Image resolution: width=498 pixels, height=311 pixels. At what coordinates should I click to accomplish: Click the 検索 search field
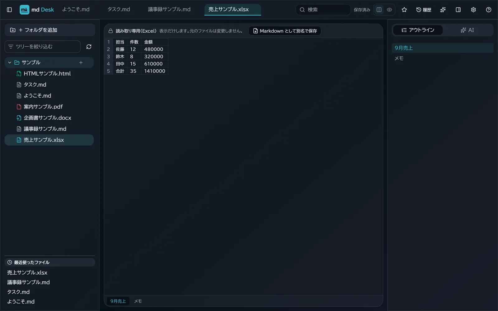click(x=323, y=10)
